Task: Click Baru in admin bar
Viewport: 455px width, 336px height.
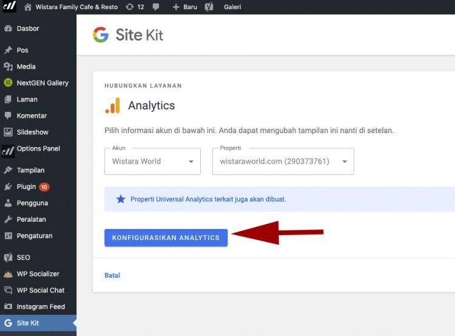Action: click(x=190, y=7)
